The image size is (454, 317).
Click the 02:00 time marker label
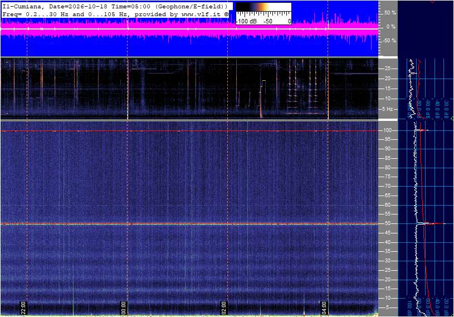(224, 308)
